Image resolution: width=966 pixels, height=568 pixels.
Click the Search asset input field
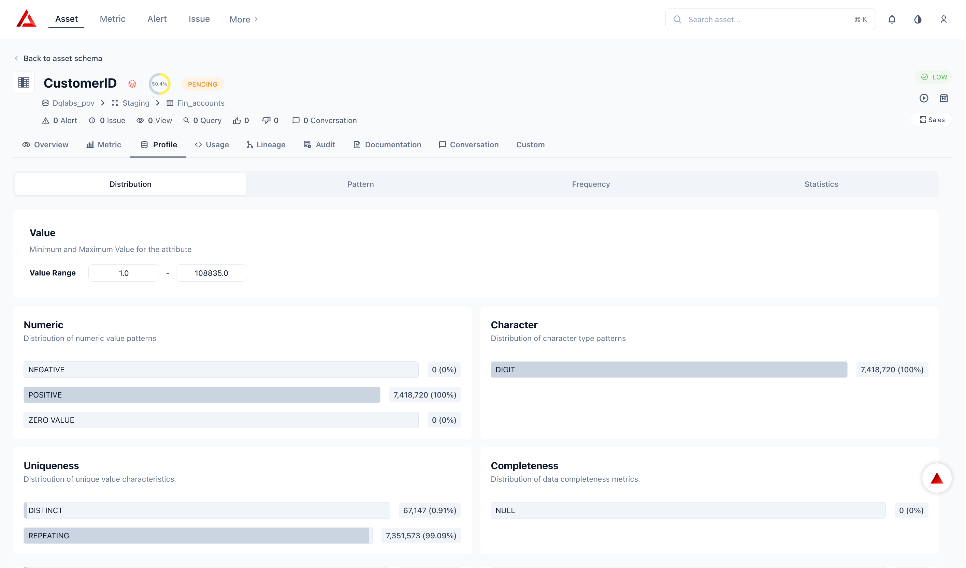pos(771,19)
